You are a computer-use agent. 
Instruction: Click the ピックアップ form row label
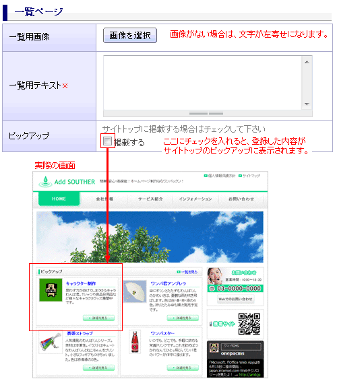[28, 135]
